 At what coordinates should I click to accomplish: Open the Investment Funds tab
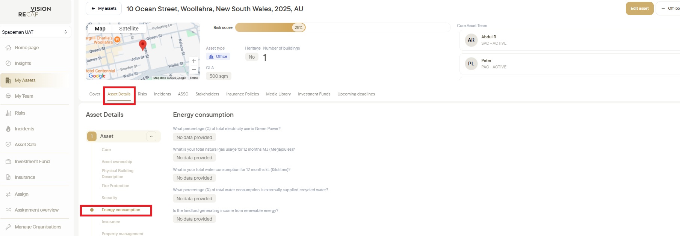pyautogui.click(x=314, y=94)
